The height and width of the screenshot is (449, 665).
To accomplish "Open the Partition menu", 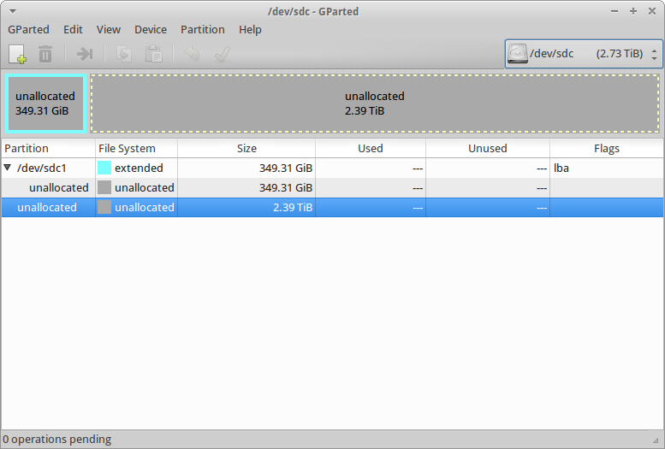I will coord(203,30).
